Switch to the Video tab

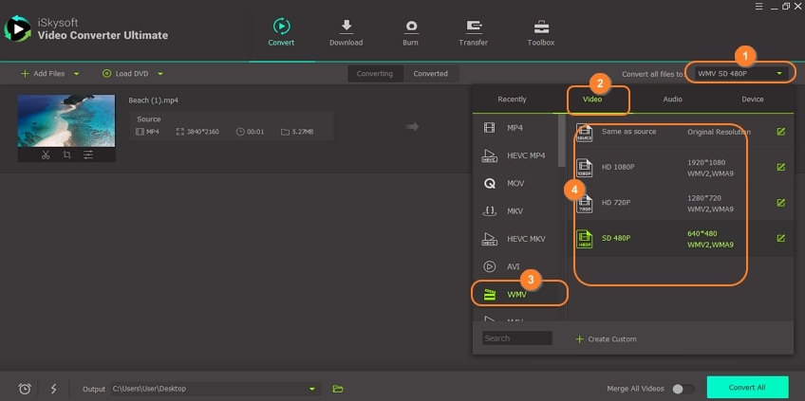[592, 100]
